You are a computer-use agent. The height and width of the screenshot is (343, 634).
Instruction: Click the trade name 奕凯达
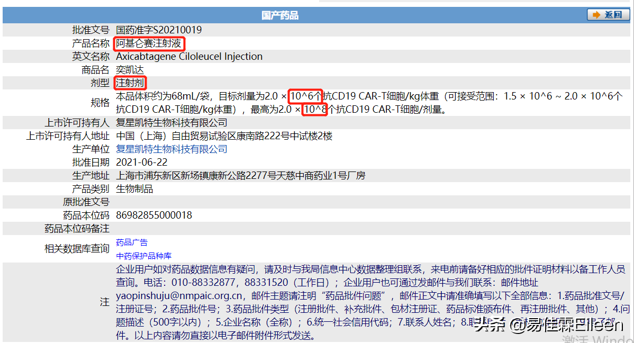coord(130,69)
